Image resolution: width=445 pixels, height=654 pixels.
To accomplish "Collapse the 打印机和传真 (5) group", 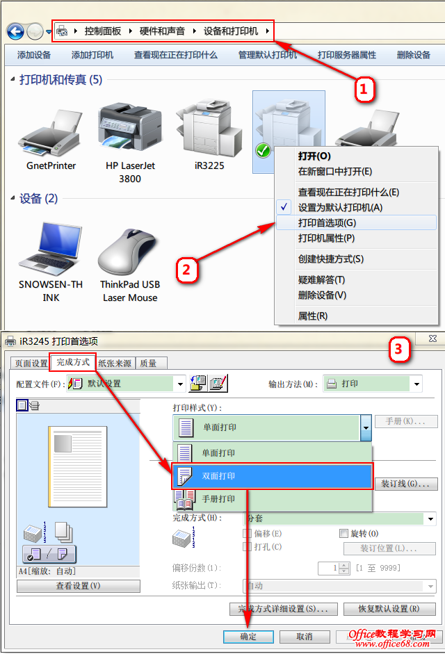I will click(13, 79).
